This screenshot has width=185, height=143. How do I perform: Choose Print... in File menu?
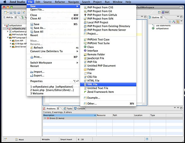click(53, 57)
